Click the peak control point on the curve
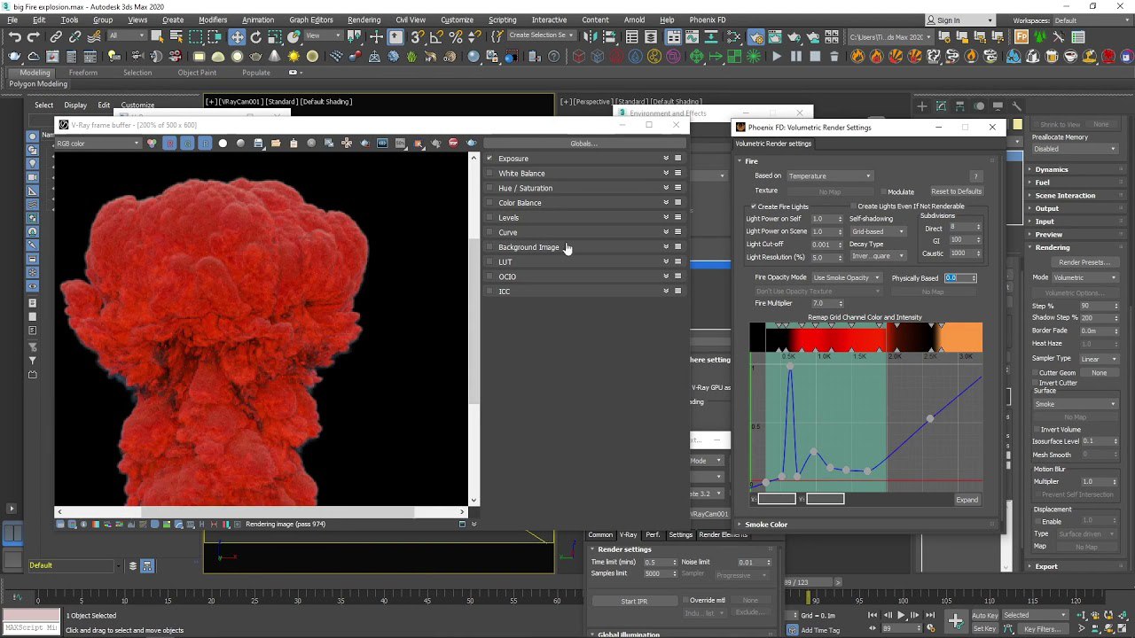 (x=790, y=366)
